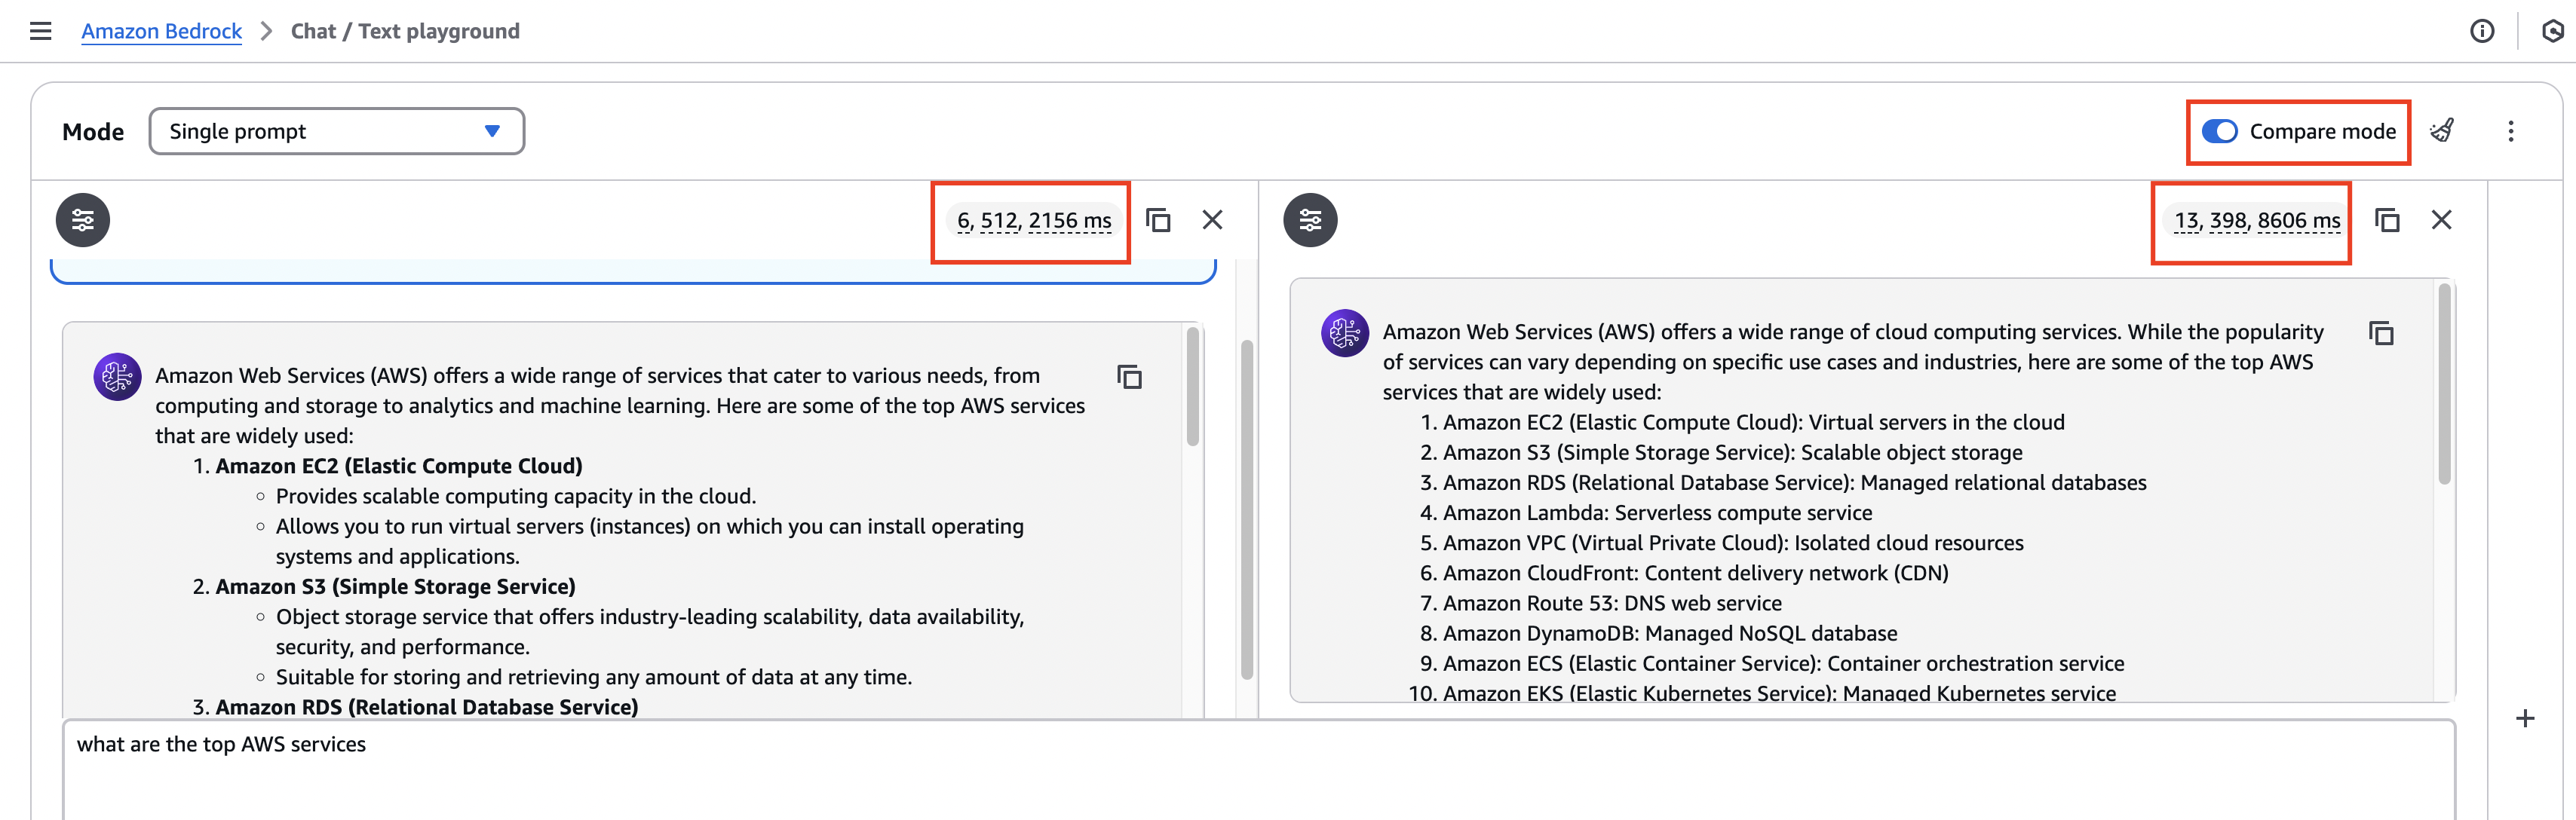Screen dimensions: 2576x820
Task: Copy the left response text
Action: pyautogui.click(x=1129, y=377)
